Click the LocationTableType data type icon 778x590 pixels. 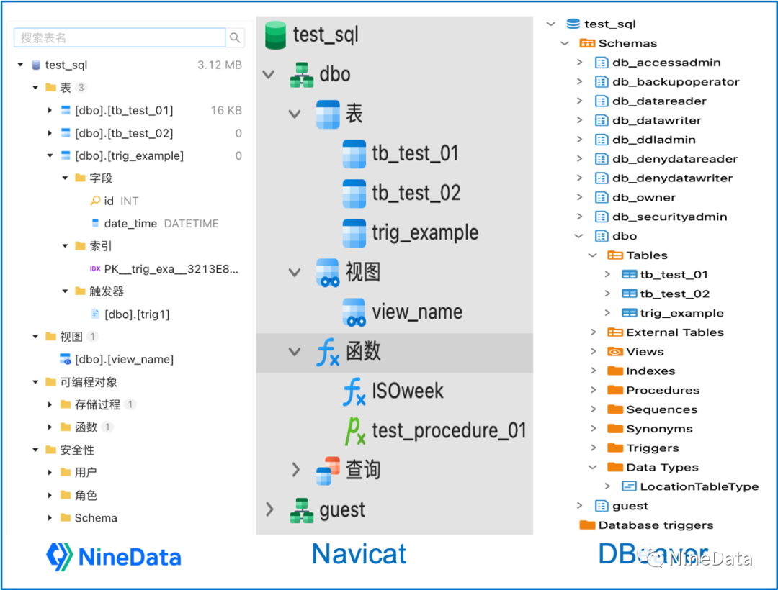(x=630, y=486)
